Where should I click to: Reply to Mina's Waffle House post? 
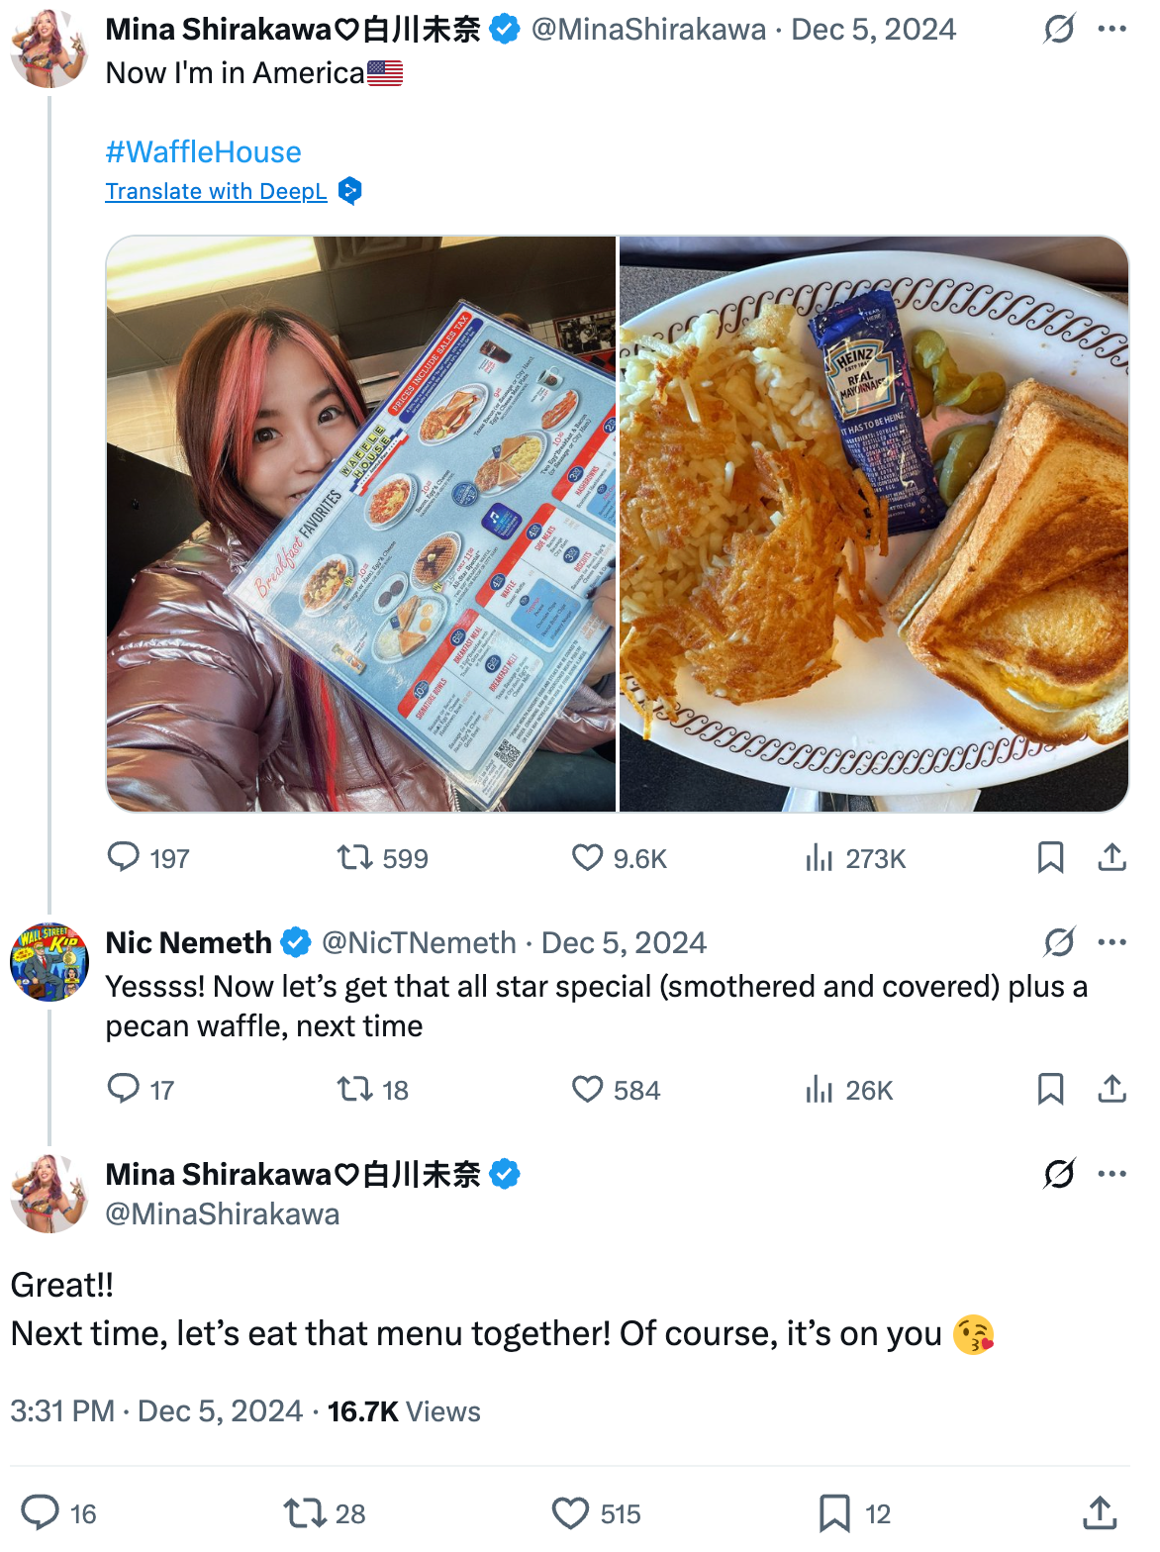click(124, 857)
